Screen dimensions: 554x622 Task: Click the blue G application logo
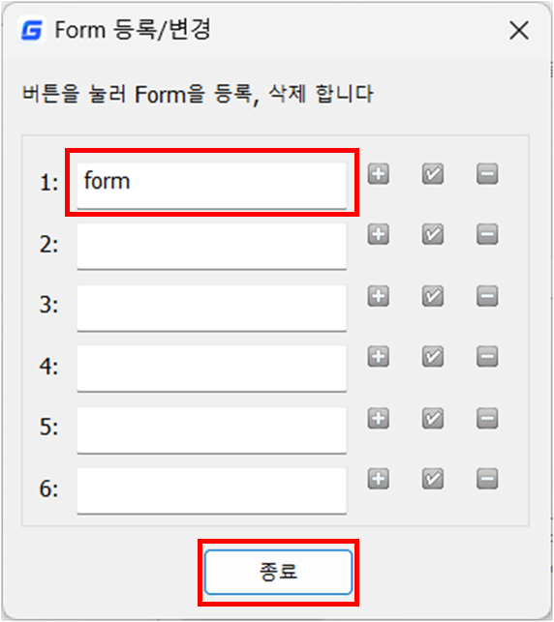point(31,30)
